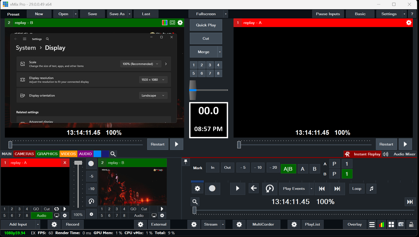Expand Settings dropdown arrow
This screenshot has width=419, height=237.
[404, 14]
